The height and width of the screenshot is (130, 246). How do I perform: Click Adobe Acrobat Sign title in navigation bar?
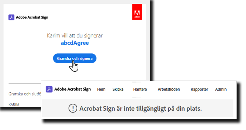(72, 89)
